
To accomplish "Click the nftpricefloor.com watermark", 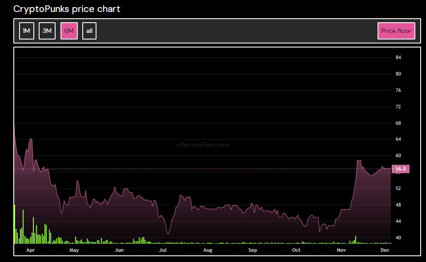I will coord(202,145).
